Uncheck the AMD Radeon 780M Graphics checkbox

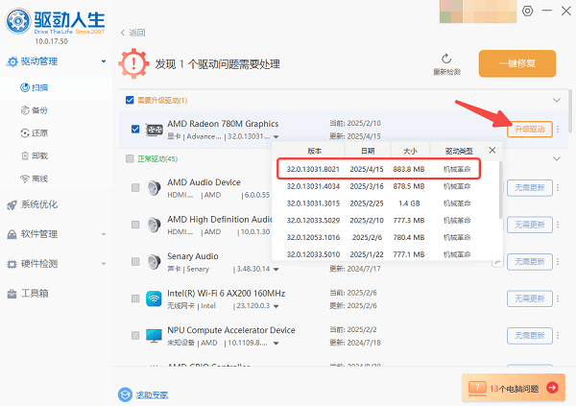134,129
